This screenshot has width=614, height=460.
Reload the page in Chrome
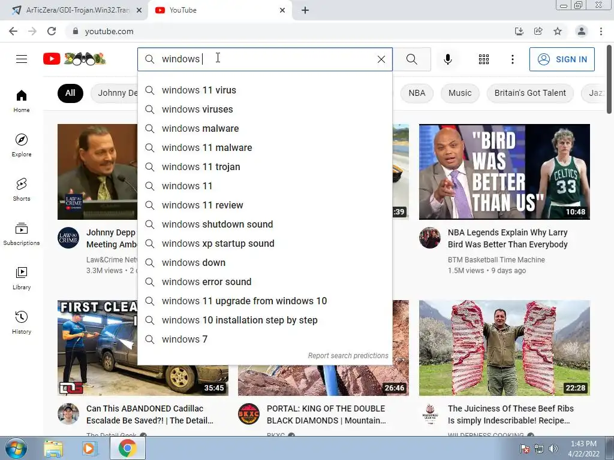tap(52, 31)
